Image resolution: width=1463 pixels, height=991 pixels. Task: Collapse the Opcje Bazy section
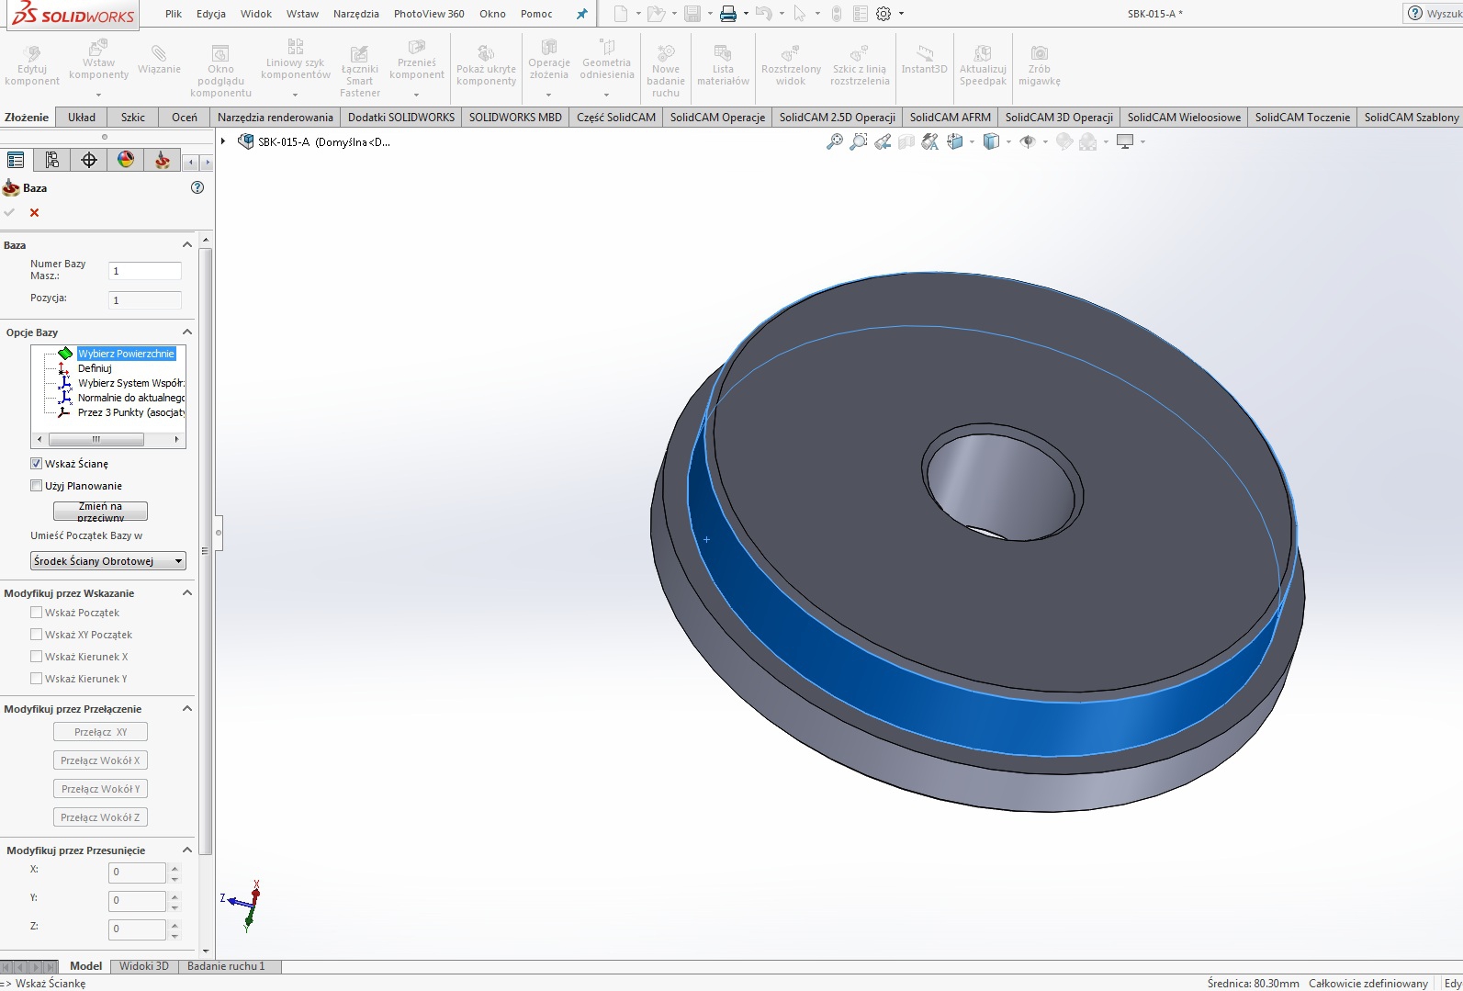click(x=187, y=332)
